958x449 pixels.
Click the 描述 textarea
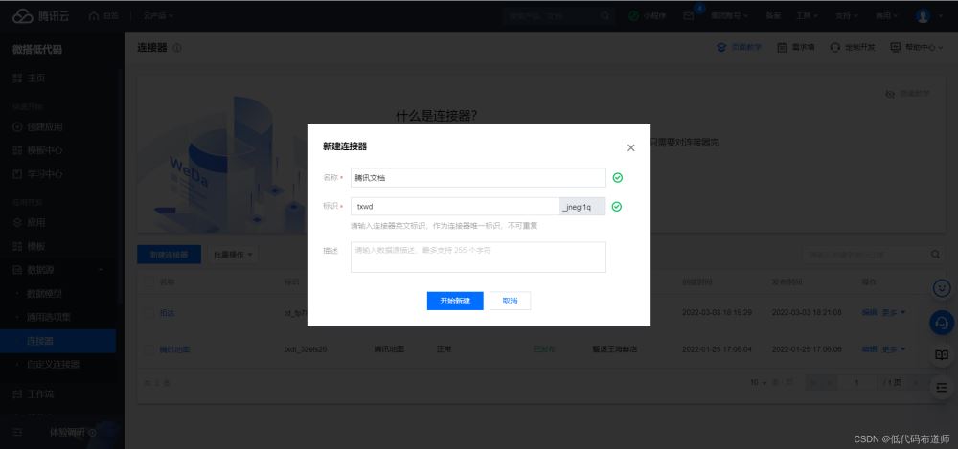(x=478, y=257)
